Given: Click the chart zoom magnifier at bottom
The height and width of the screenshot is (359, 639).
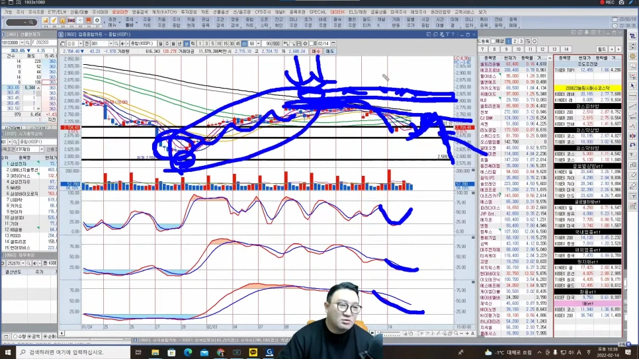Looking at the screenshot, I should tap(456, 333).
